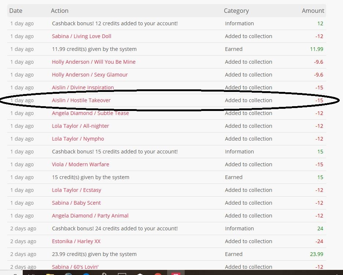
Task: Click '2 days ago' date in Harley XX row
Action: pyautogui.click(x=23, y=241)
